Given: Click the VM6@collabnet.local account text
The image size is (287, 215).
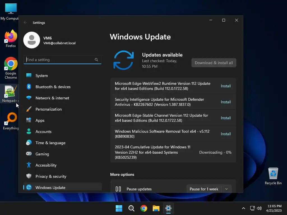Looking at the screenshot, I should (x=59, y=43).
